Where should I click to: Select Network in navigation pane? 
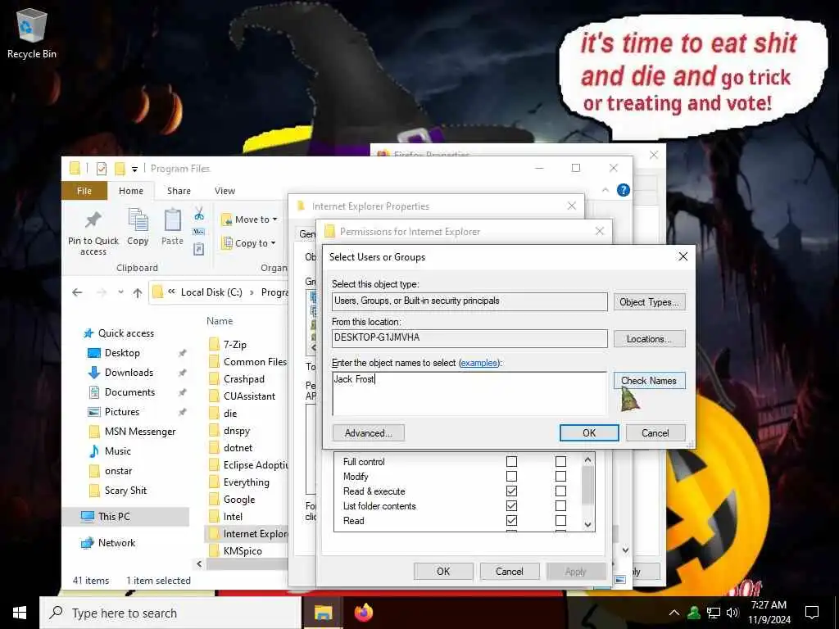click(x=116, y=542)
